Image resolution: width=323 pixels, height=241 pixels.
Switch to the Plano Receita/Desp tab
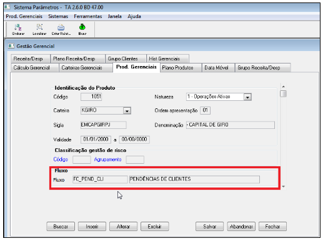tap(77, 59)
